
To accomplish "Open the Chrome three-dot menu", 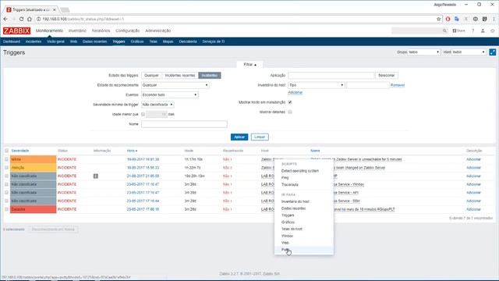I will (x=494, y=19).
